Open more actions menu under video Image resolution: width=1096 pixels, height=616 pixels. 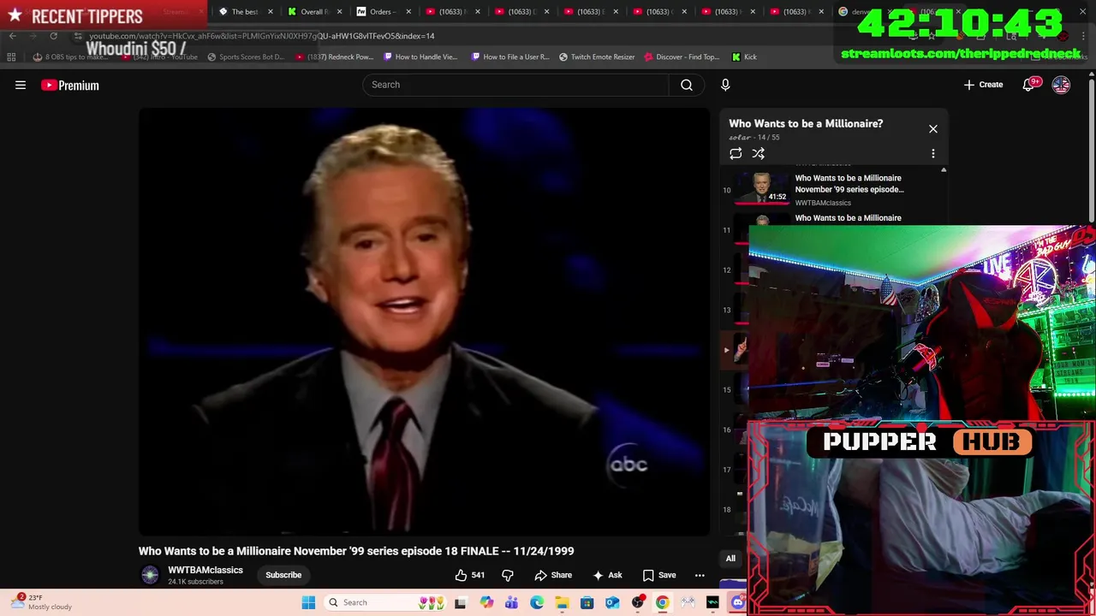pos(700,575)
